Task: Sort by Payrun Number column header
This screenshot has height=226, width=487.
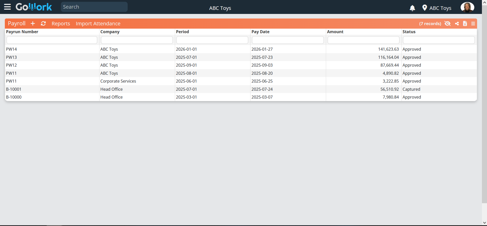Action: pyautogui.click(x=22, y=32)
